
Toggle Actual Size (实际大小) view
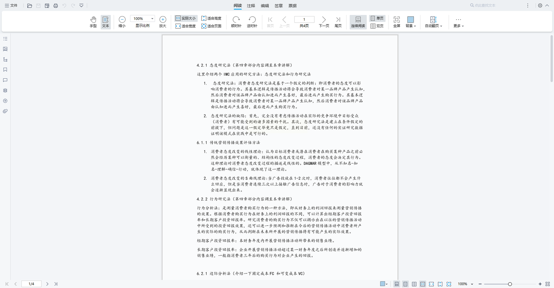tap(185, 18)
